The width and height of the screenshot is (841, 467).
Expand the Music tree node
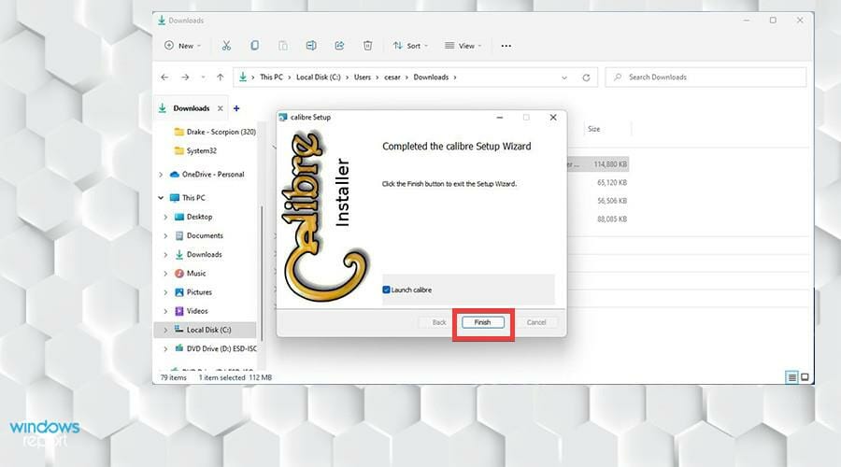[x=165, y=274]
